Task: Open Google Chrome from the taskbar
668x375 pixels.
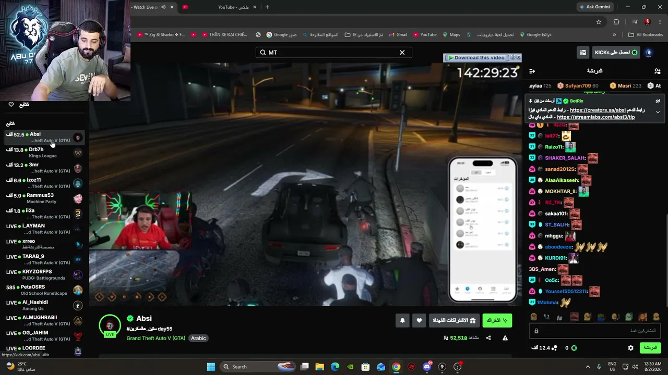Action: [x=397, y=367]
